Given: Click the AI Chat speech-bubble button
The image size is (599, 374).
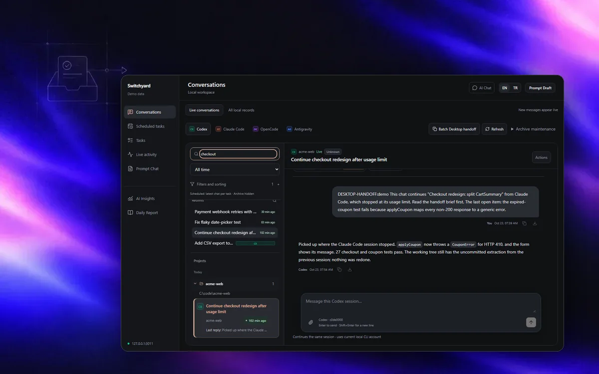Looking at the screenshot, I should [482, 88].
